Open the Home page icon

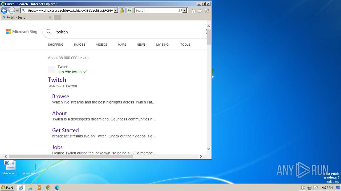pos(194,11)
